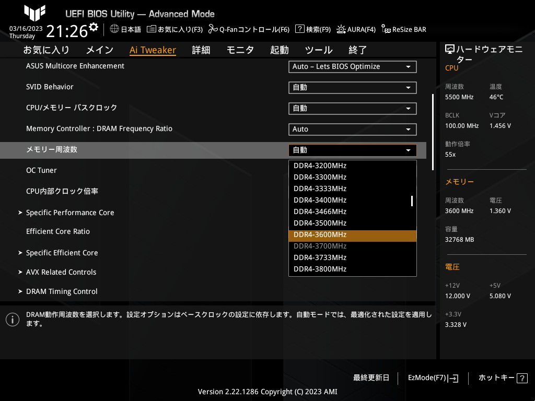Viewport: 535px width, 401px height.
Task: Open the モニタ tab
Action: coord(240,50)
